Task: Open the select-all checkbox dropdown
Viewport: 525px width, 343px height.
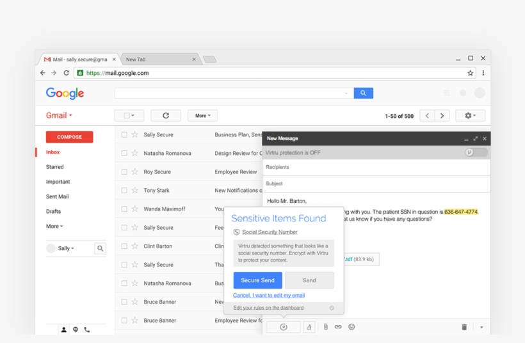Action: 129,115
